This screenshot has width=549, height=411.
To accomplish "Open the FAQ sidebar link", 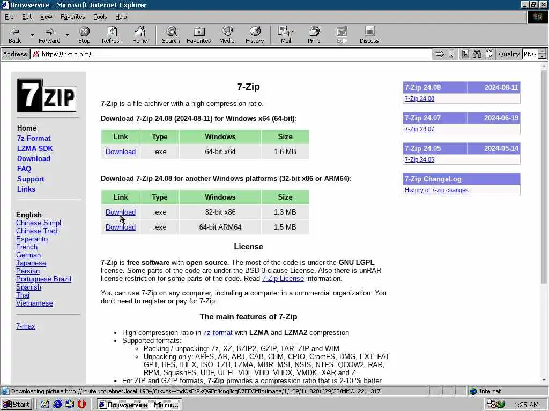I will (x=24, y=169).
